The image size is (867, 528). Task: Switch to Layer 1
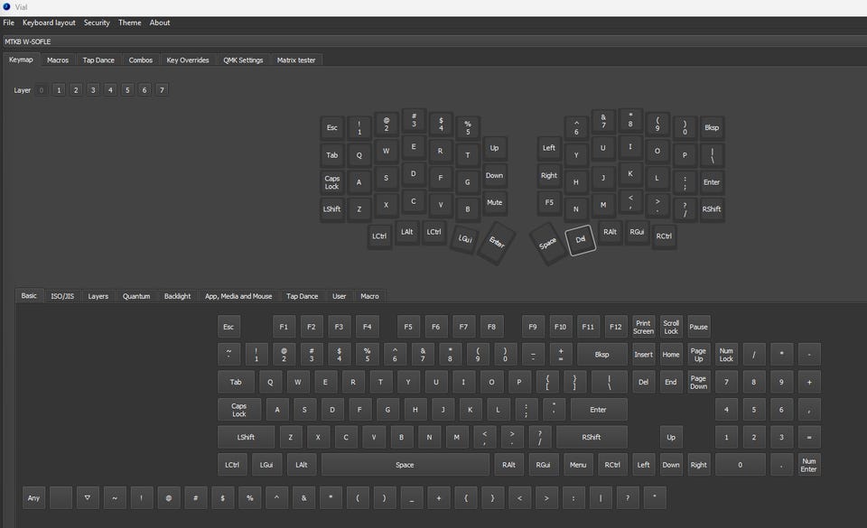click(59, 90)
